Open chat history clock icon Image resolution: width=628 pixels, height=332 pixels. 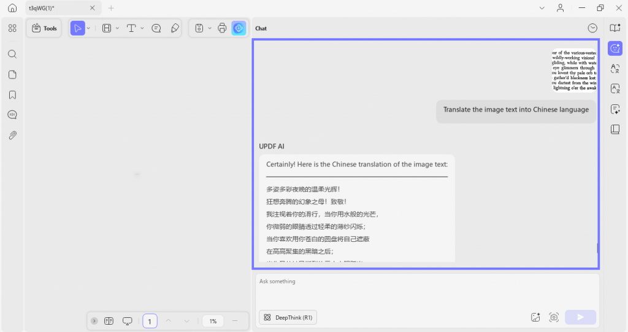pyautogui.click(x=592, y=28)
